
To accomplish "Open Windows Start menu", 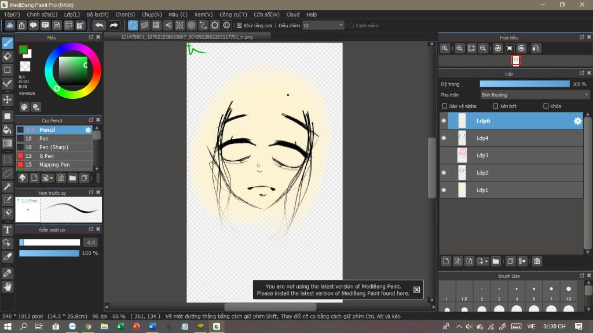I will [8, 327].
